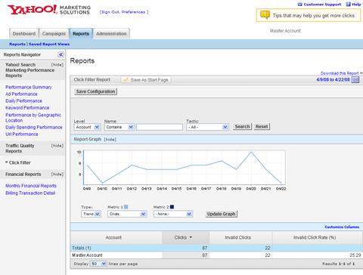Image resolution: width=363 pixels, height=275 pixels.
Task: Click the Save Configuration button
Action: (x=95, y=91)
